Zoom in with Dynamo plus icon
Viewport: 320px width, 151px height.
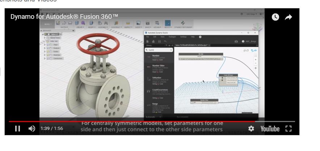256,60
